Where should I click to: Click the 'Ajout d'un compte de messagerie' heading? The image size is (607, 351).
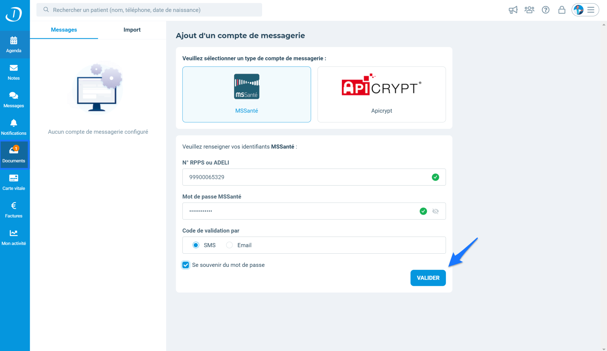coord(240,35)
